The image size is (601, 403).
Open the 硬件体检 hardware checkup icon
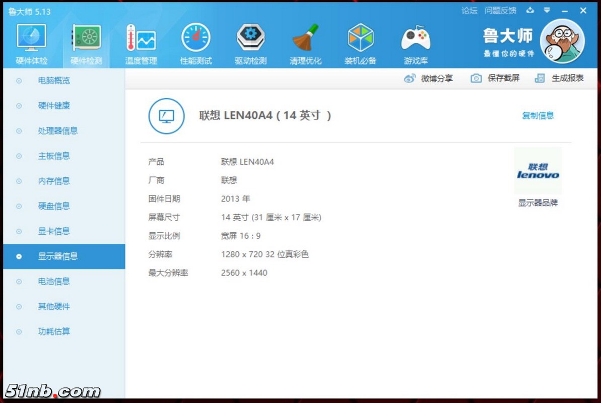pyautogui.click(x=32, y=40)
